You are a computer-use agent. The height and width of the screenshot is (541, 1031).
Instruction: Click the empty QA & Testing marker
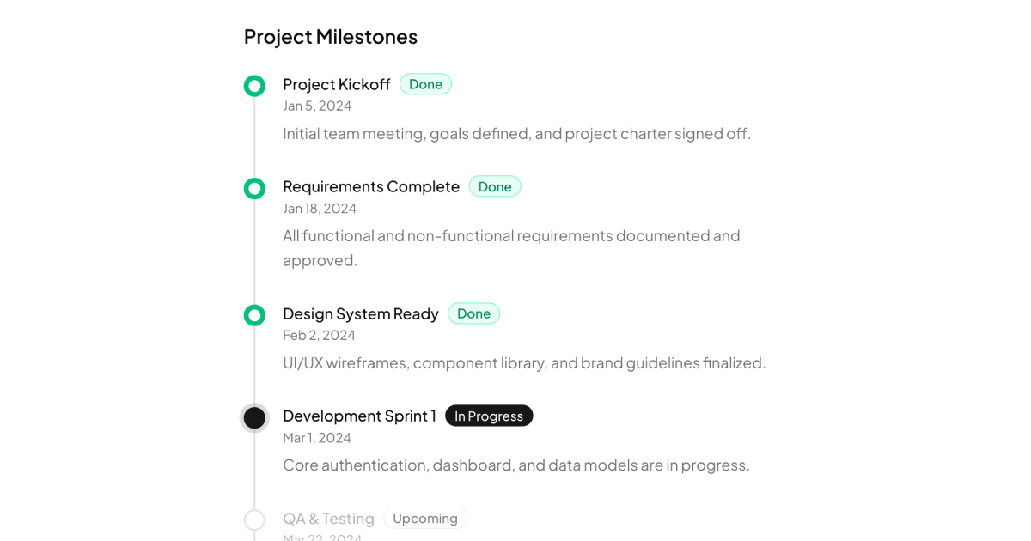click(254, 520)
